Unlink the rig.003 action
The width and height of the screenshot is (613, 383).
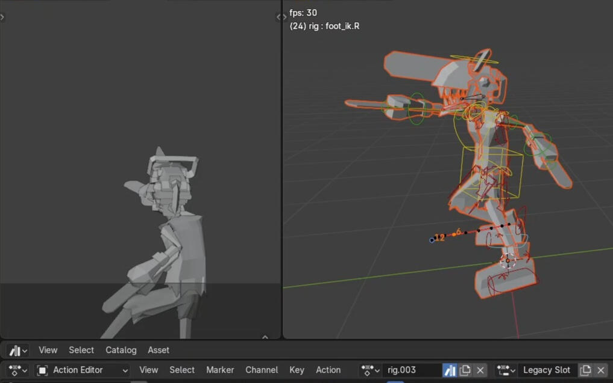pos(480,370)
